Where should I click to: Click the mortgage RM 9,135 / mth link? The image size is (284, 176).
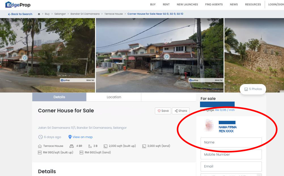click(x=225, y=110)
